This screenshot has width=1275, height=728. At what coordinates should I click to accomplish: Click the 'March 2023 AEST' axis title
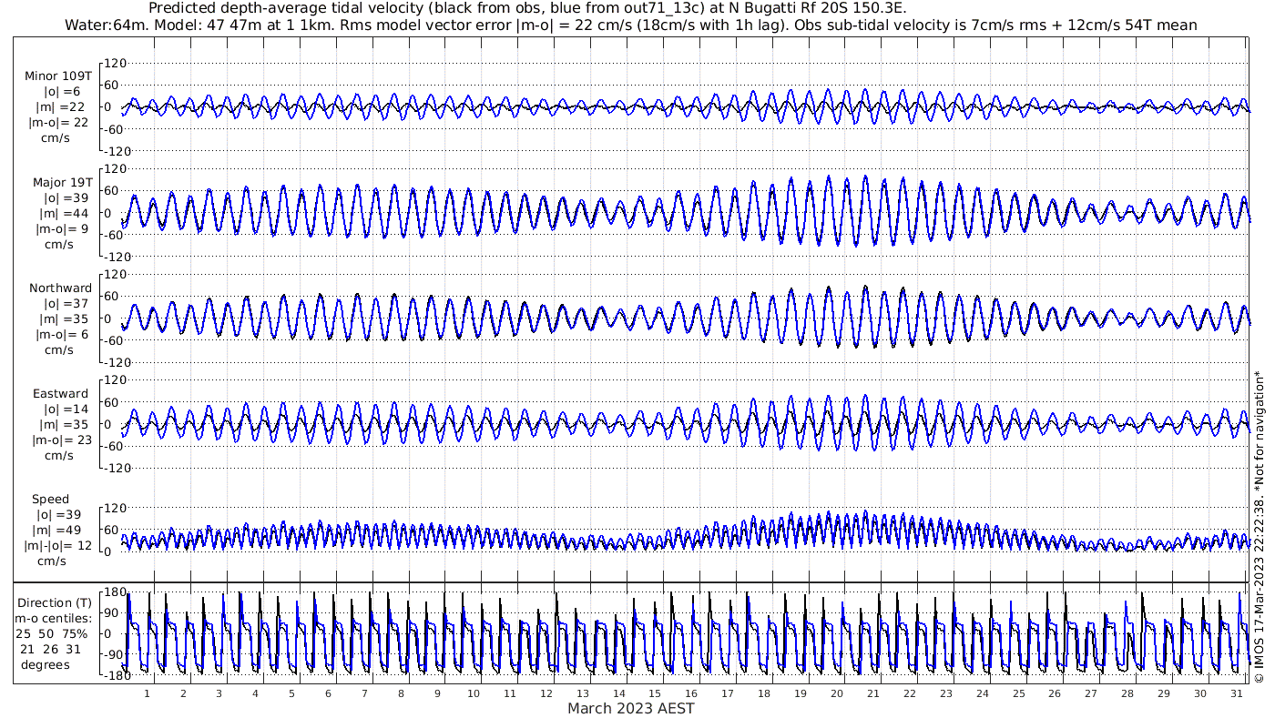pos(631,708)
